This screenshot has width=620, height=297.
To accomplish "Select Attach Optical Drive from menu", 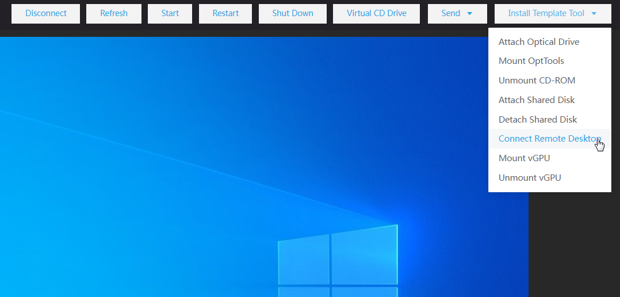I will point(550,41).
